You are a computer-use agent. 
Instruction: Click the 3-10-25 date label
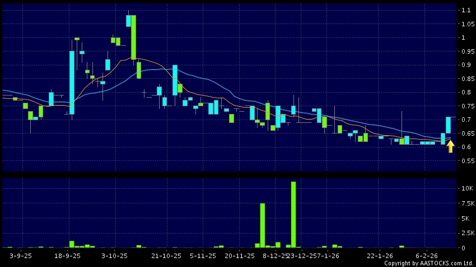click(115, 255)
